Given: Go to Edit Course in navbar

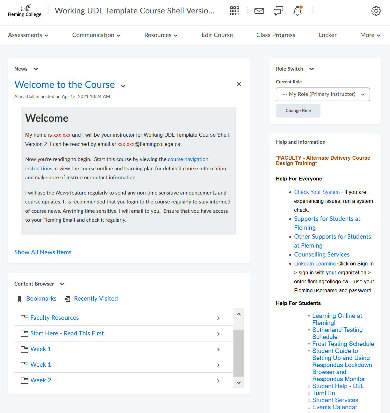Looking at the screenshot, I should click(217, 35).
